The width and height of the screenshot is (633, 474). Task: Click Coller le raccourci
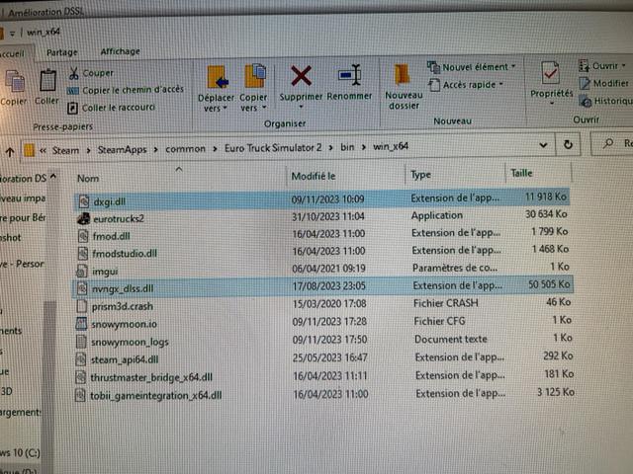(x=112, y=108)
